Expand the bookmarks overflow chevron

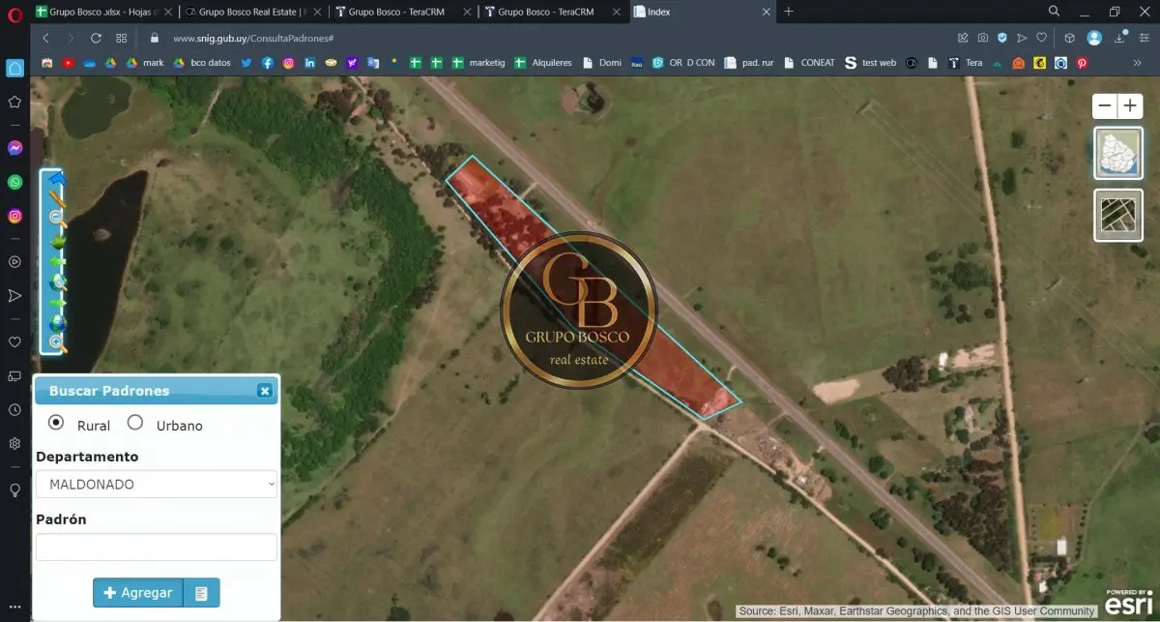pos(1138,63)
